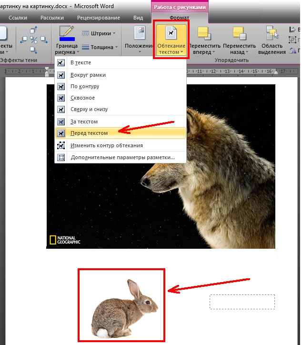The height and width of the screenshot is (345, 302).
Task: Click the ruler's right indent marker
Action: [x=276, y=72]
